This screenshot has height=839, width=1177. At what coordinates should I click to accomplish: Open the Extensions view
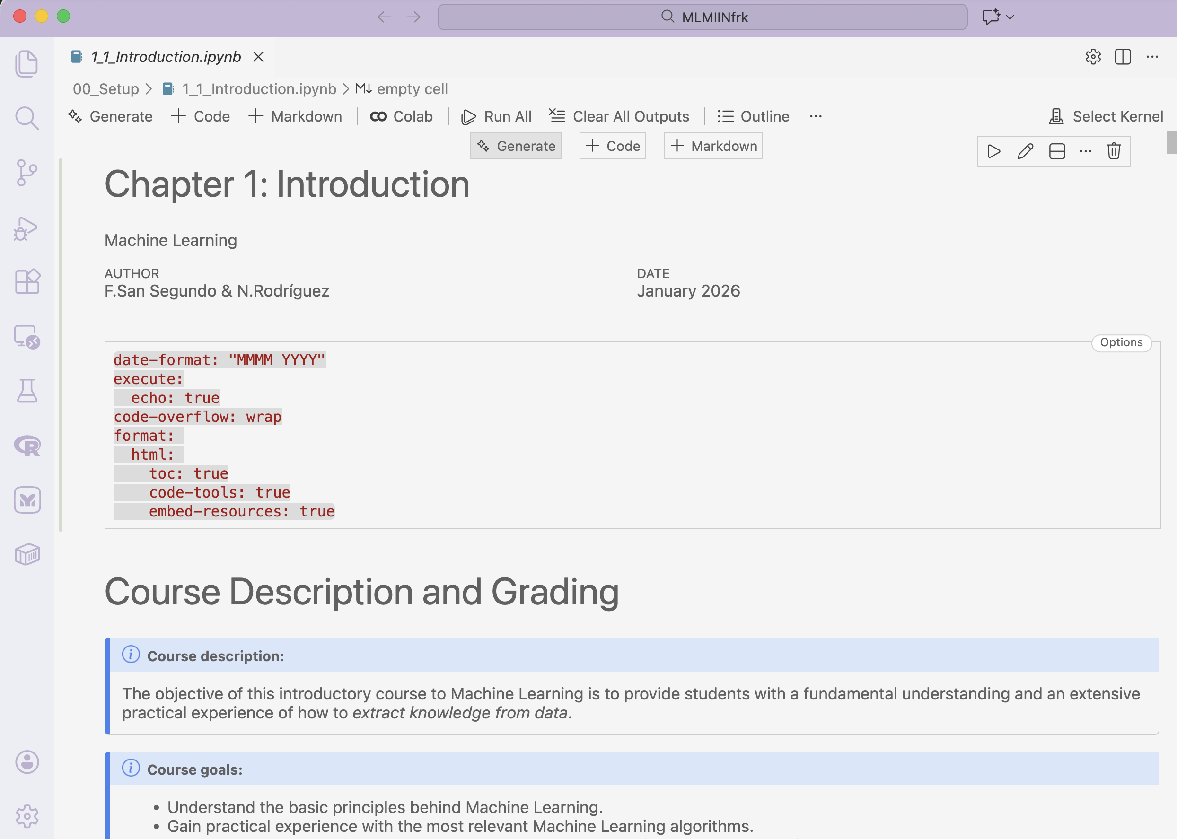pyautogui.click(x=27, y=282)
